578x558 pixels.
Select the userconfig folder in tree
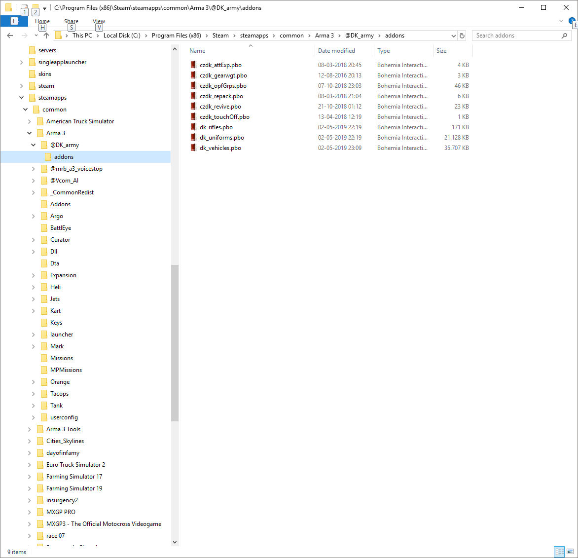pyautogui.click(x=64, y=417)
